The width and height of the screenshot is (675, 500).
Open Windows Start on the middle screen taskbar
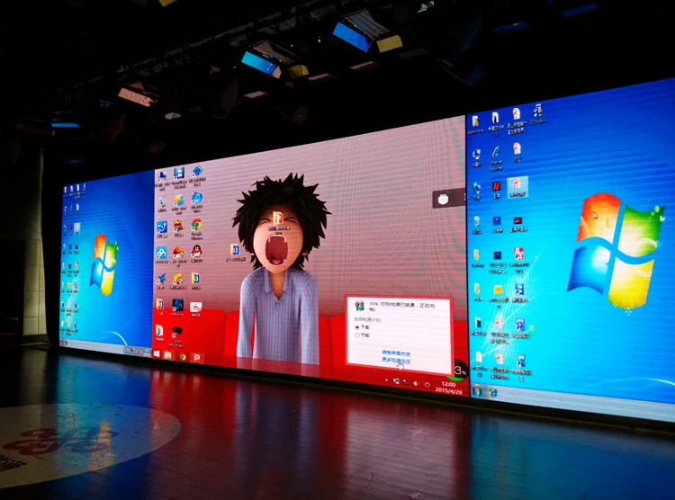[157, 353]
